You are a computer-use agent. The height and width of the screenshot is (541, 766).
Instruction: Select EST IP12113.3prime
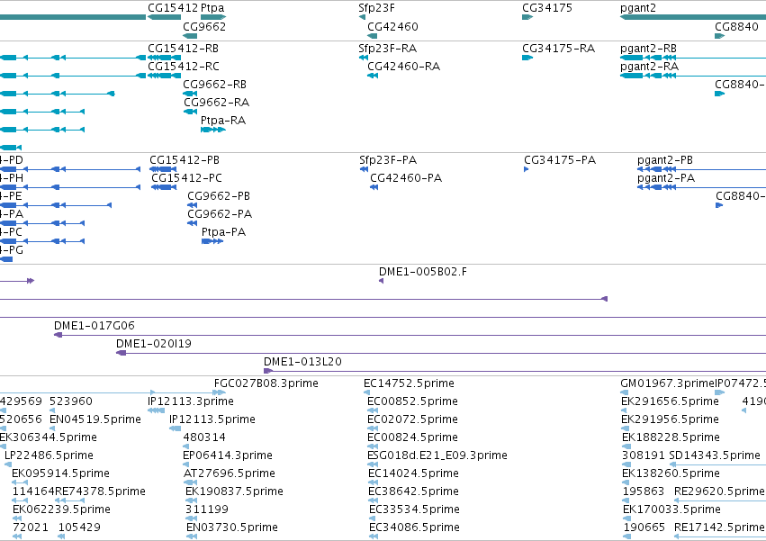pos(191,401)
